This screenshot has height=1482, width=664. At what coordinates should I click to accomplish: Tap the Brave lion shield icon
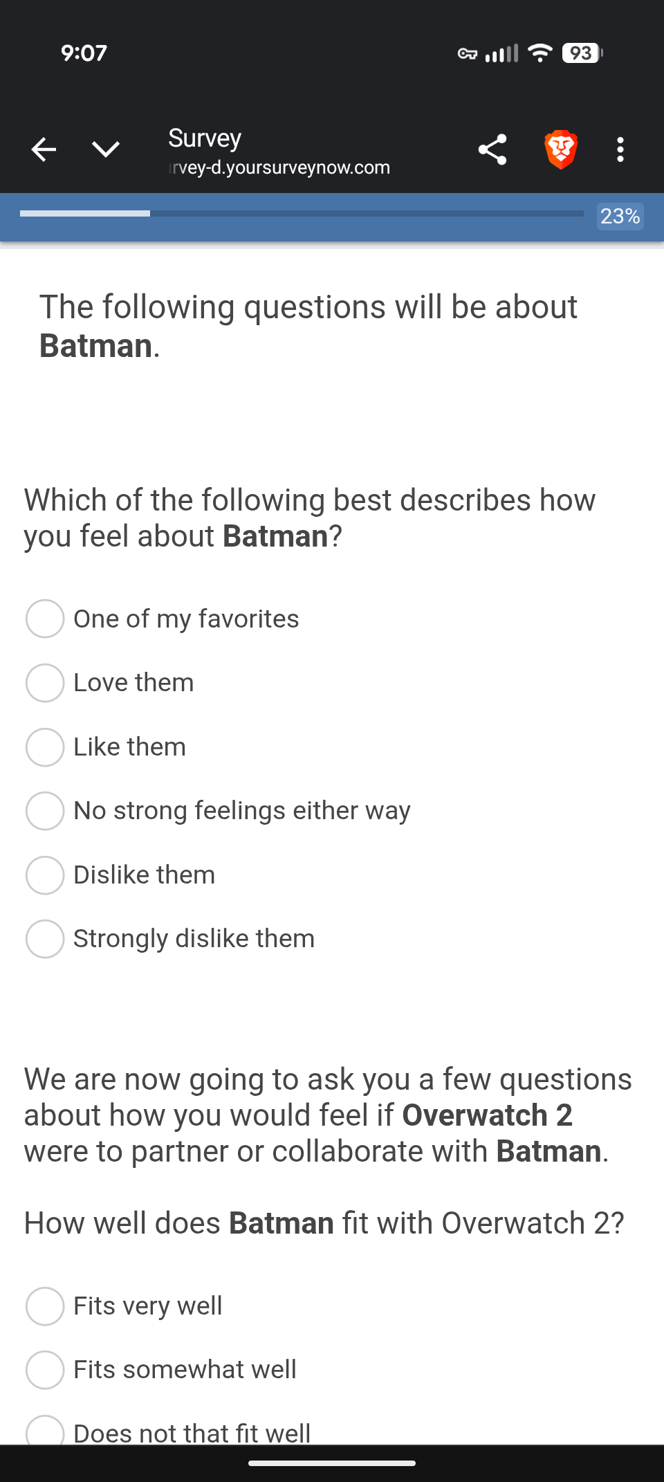pyautogui.click(x=561, y=149)
